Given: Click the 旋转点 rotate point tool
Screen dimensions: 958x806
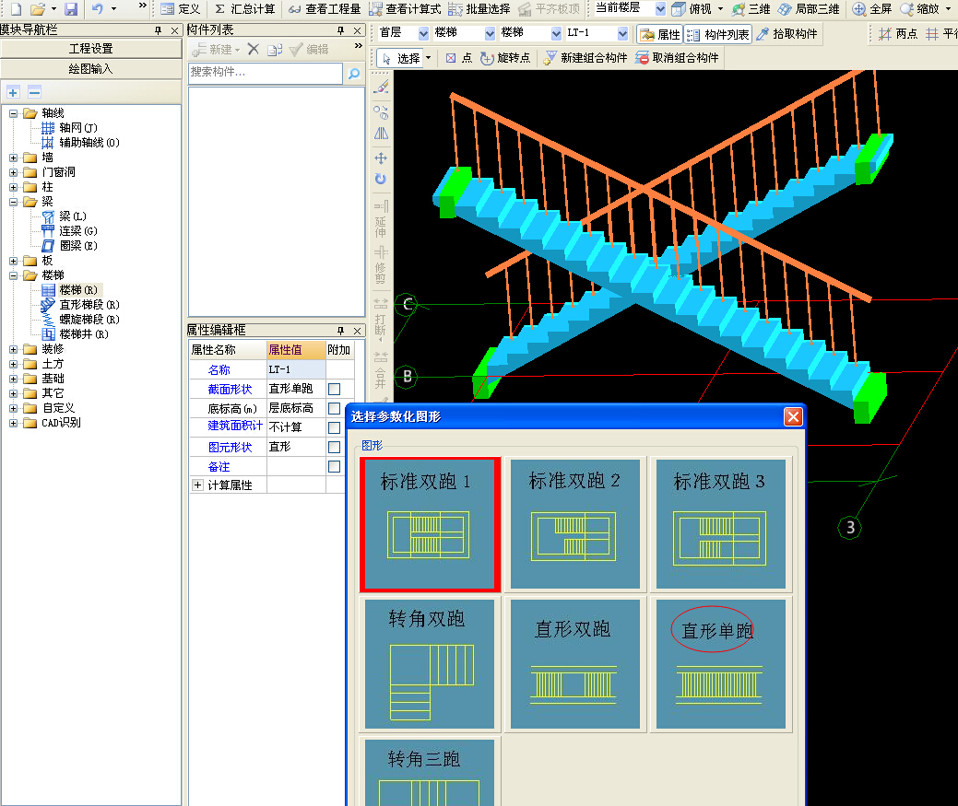Looking at the screenshot, I should click(504, 58).
